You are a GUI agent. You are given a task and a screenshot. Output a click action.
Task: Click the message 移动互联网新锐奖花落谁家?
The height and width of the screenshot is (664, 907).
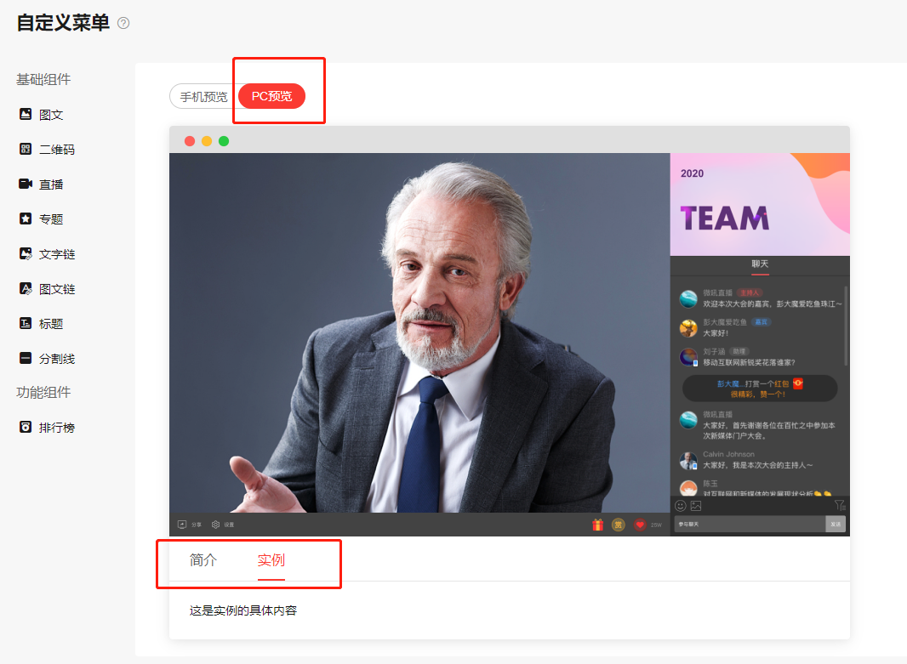click(x=749, y=362)
